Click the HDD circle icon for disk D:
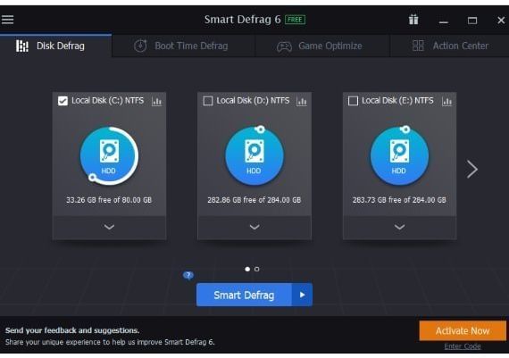 [254, 156]
